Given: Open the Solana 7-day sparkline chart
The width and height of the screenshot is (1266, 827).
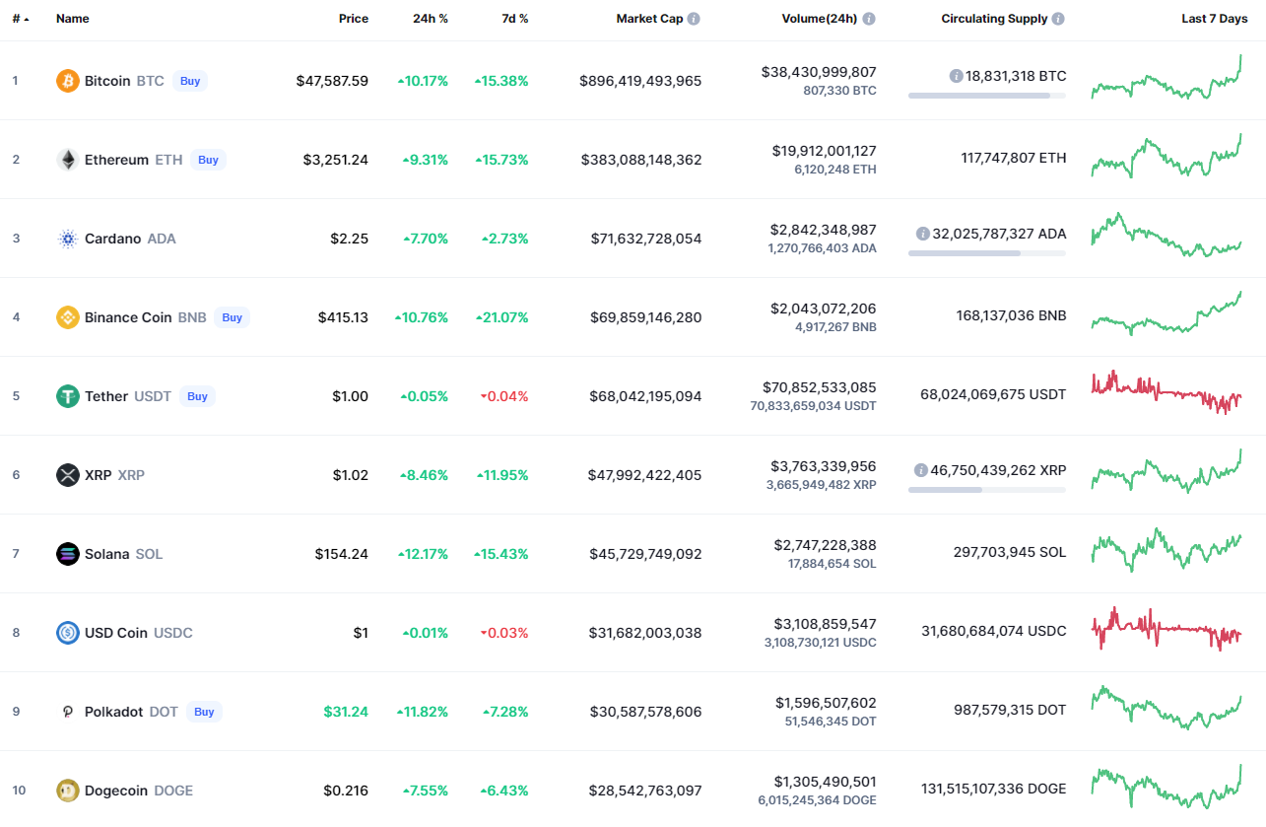Looking at the screenshot, I should [x=1166, y=549].
